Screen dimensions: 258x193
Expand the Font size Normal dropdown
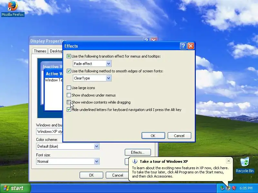(x=96, y=161)
